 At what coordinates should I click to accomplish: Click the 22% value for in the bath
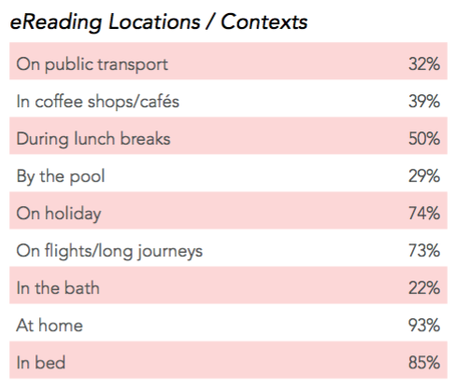coord(424,287)
